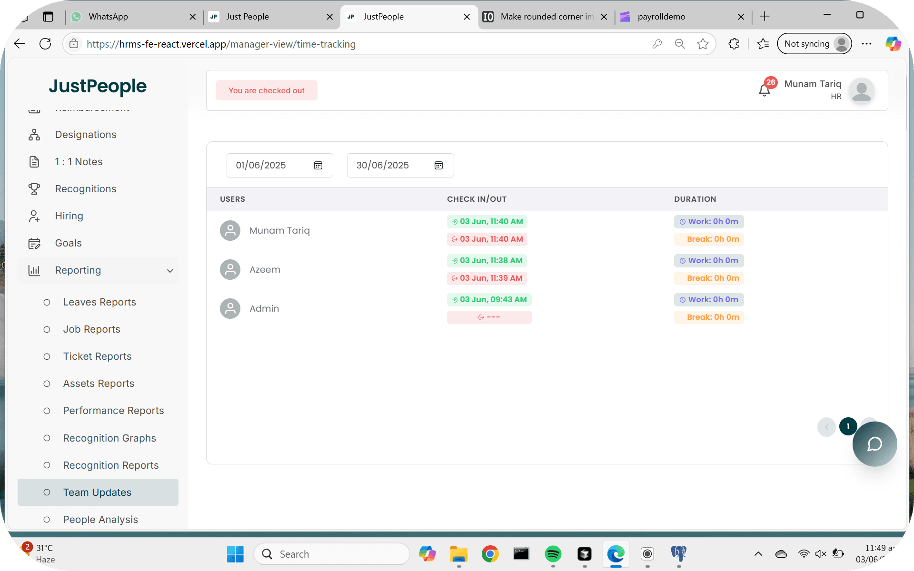Select the Leaves Reports radio bullet
Image resolution: width=914 pixels, height=571 pixels.
(x=47, y=302)
